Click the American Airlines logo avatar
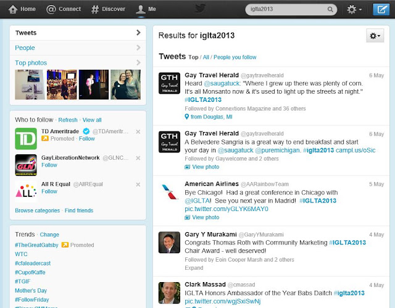 tap(169, 192)
